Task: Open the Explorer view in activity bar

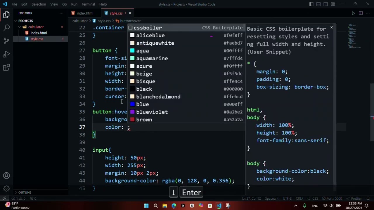Action: [6, 15]
